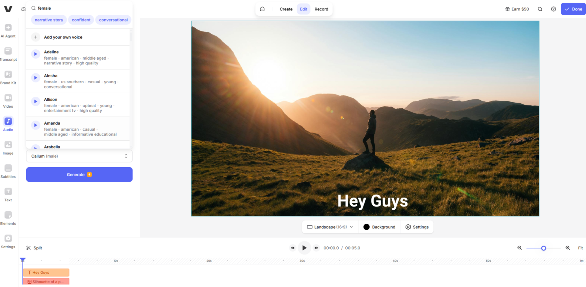Open the black Background color swatch
Screen dimensions: 586x287
367,227
